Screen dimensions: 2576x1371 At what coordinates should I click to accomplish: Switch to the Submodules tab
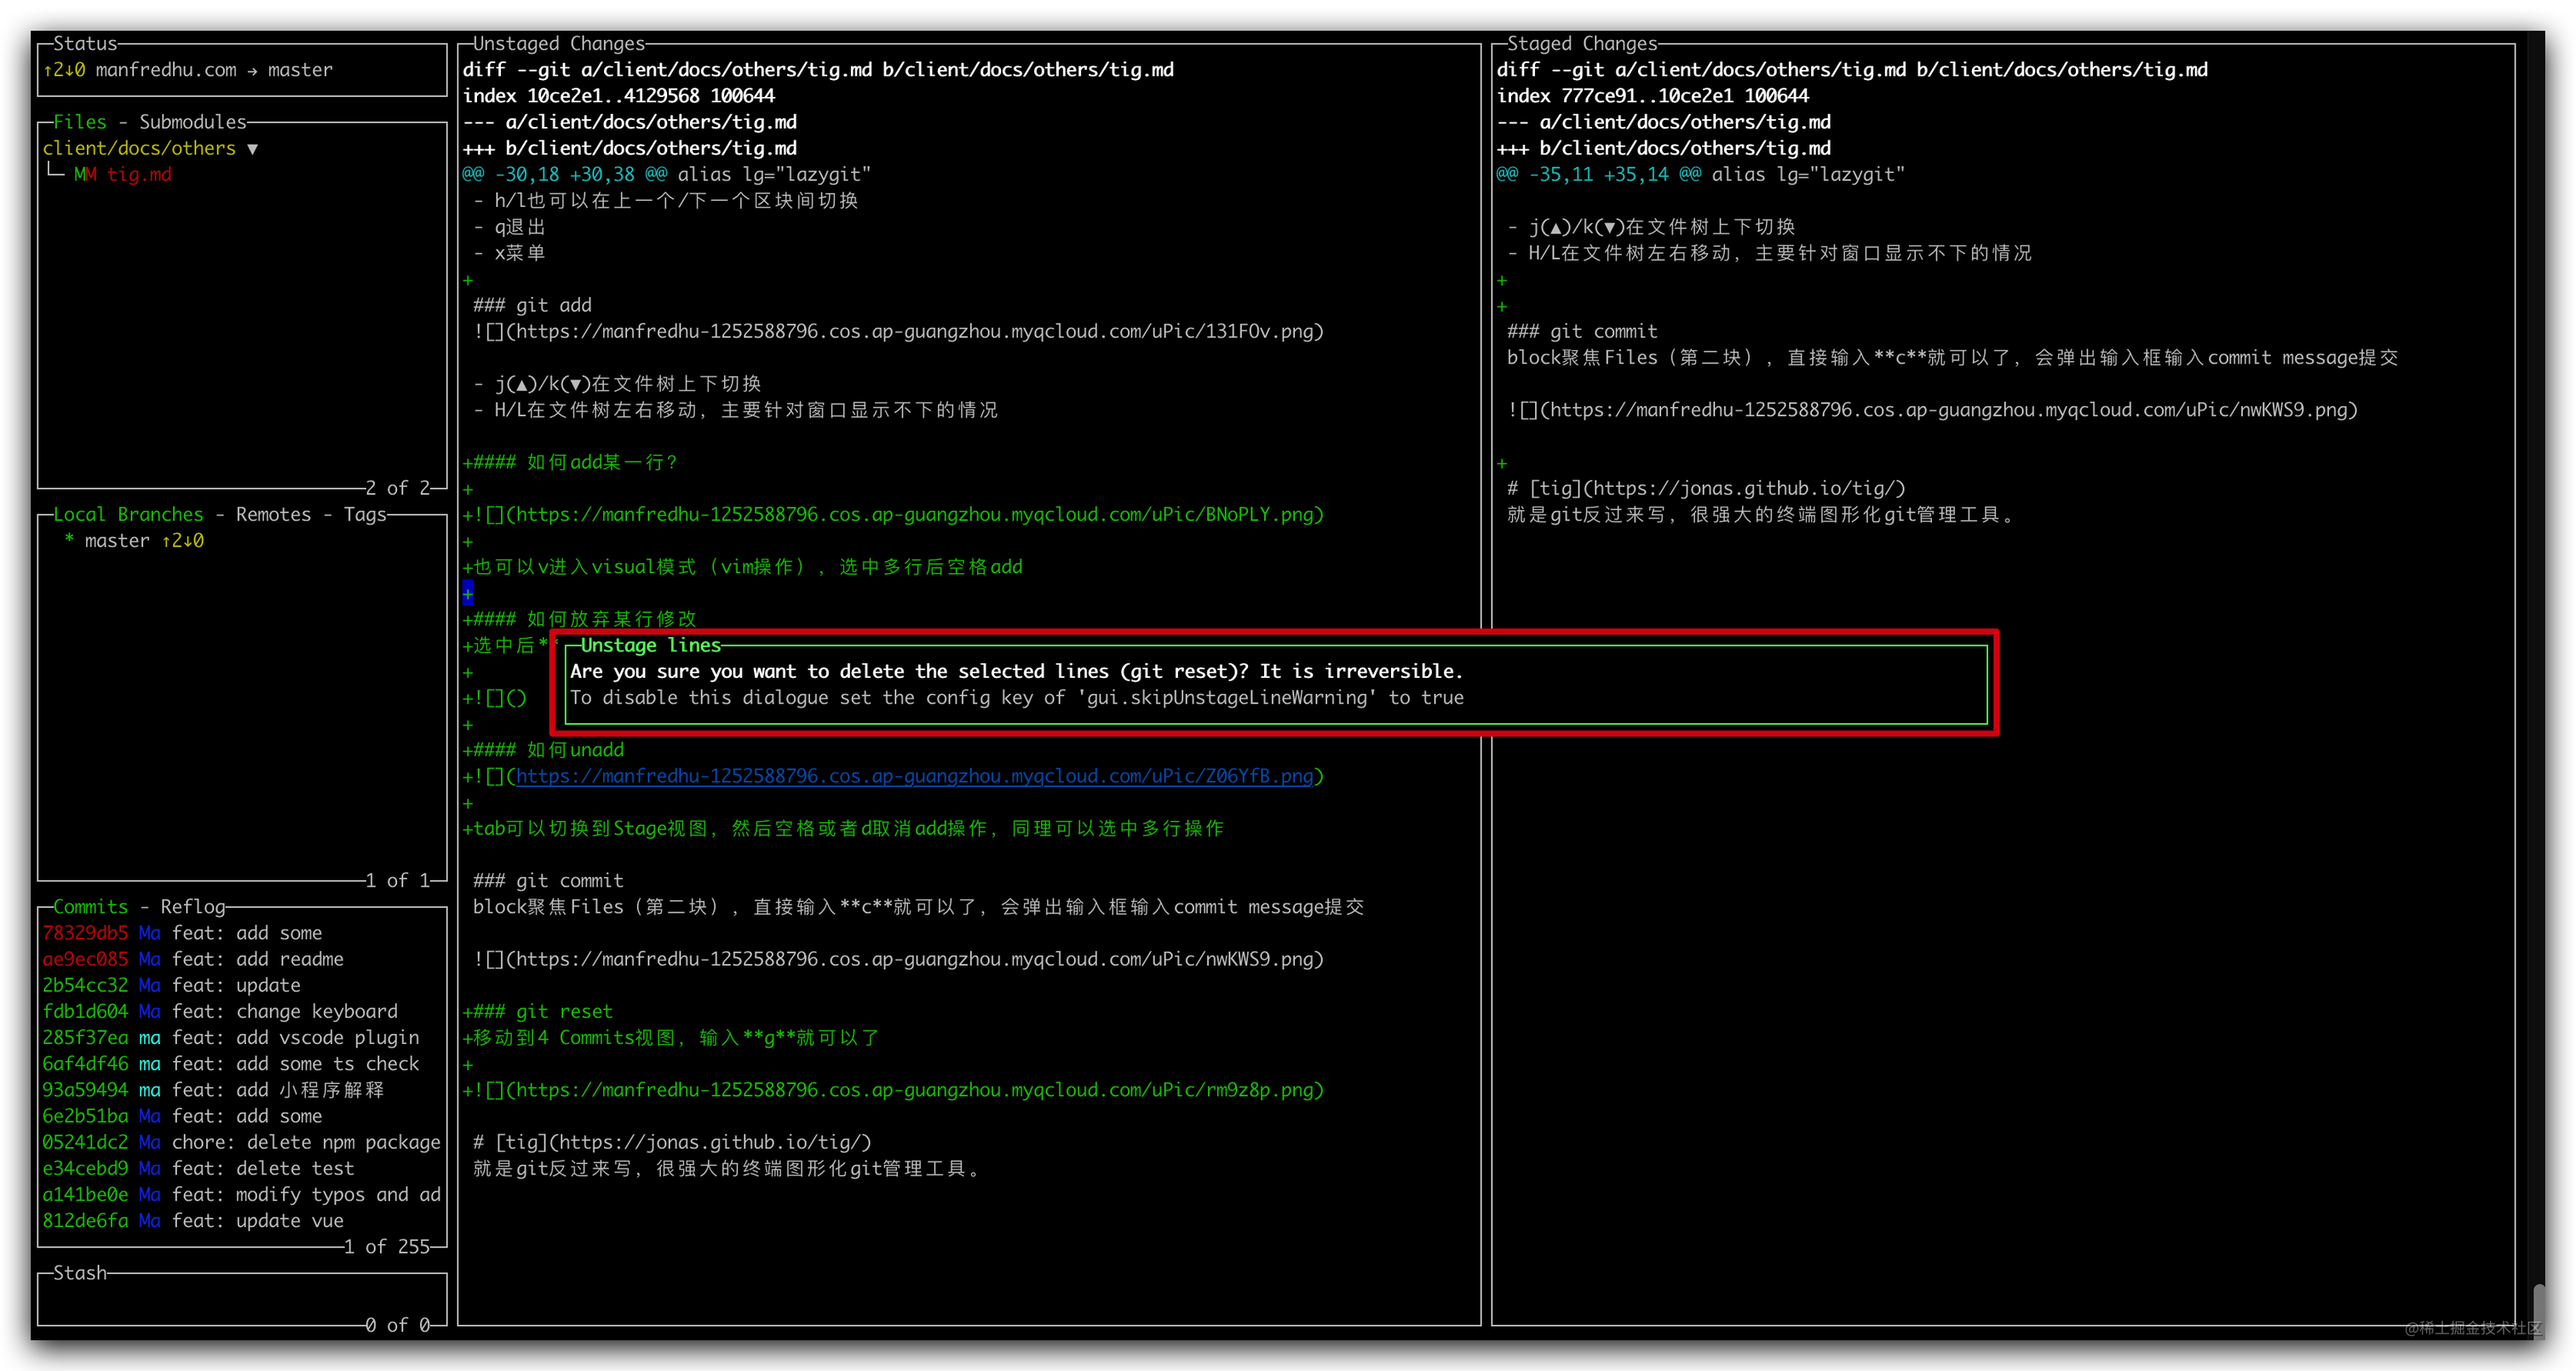(x=192, y=122)
